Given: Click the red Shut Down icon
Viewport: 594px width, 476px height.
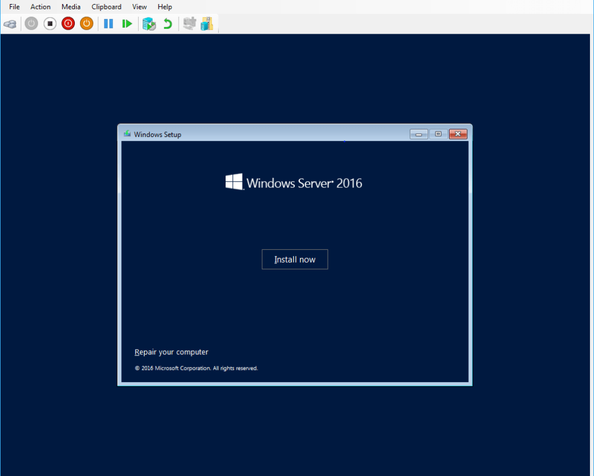Looking at the screenshot, I should [68, 23].
